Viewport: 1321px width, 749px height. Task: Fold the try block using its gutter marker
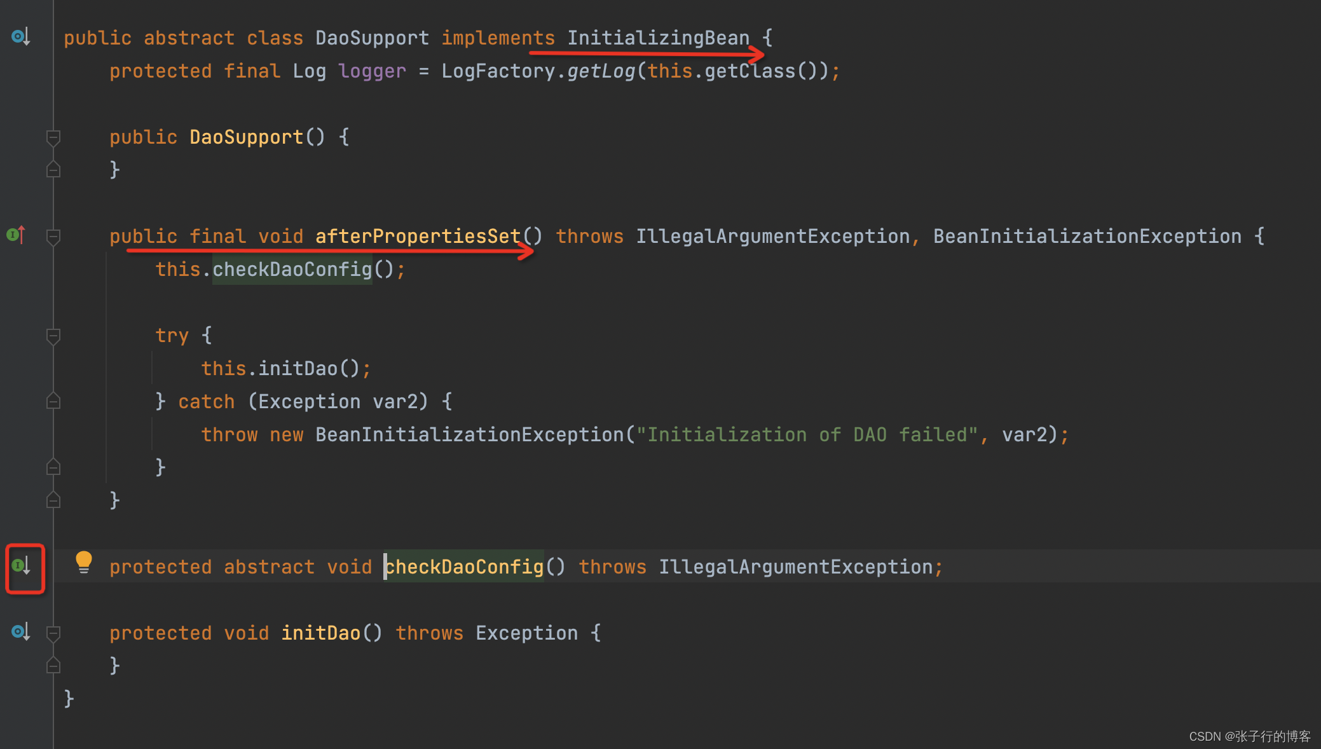coord(53,336)
